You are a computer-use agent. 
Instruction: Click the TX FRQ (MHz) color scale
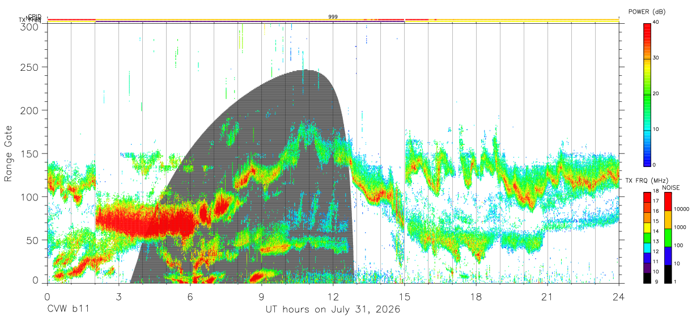[647, 237]
